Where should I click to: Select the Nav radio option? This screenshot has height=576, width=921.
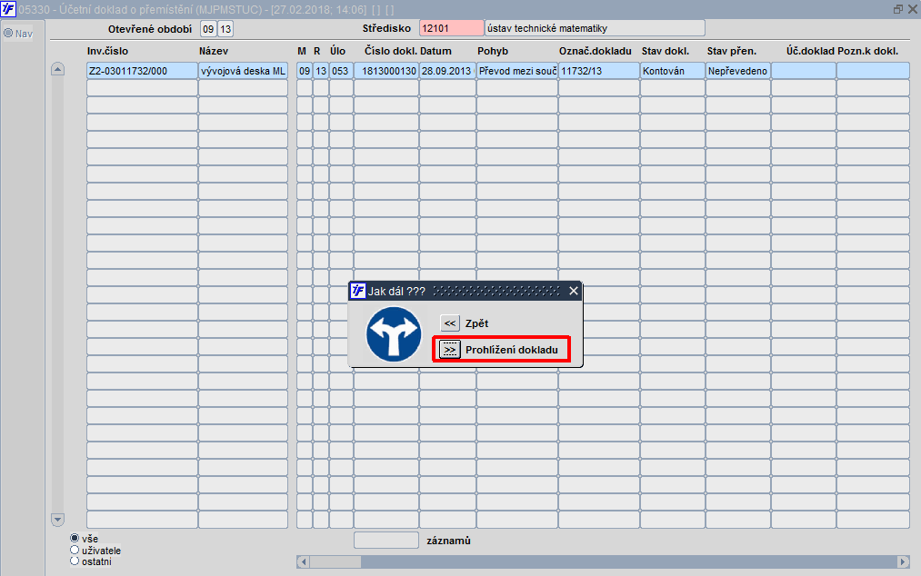tap(8, 34)
